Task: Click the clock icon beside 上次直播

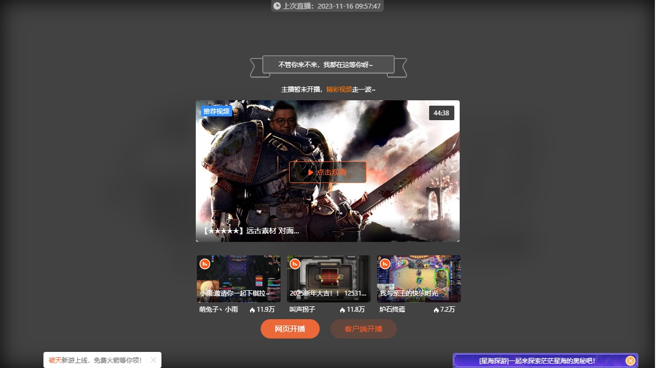Action: click(277, 6)
